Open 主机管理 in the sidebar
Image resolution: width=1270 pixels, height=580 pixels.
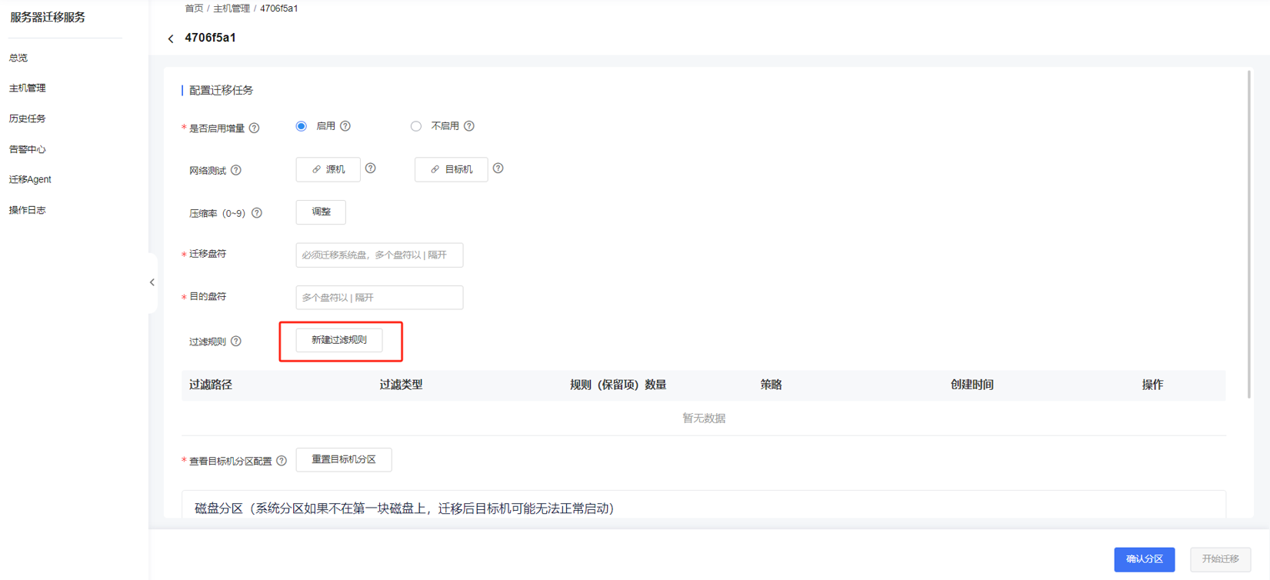[28, 88]
